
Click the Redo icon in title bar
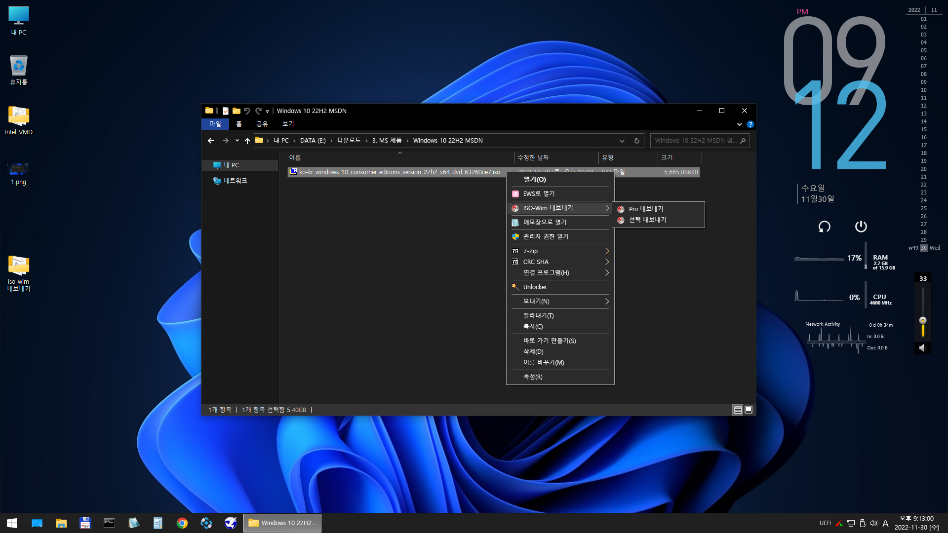(258, 111)
